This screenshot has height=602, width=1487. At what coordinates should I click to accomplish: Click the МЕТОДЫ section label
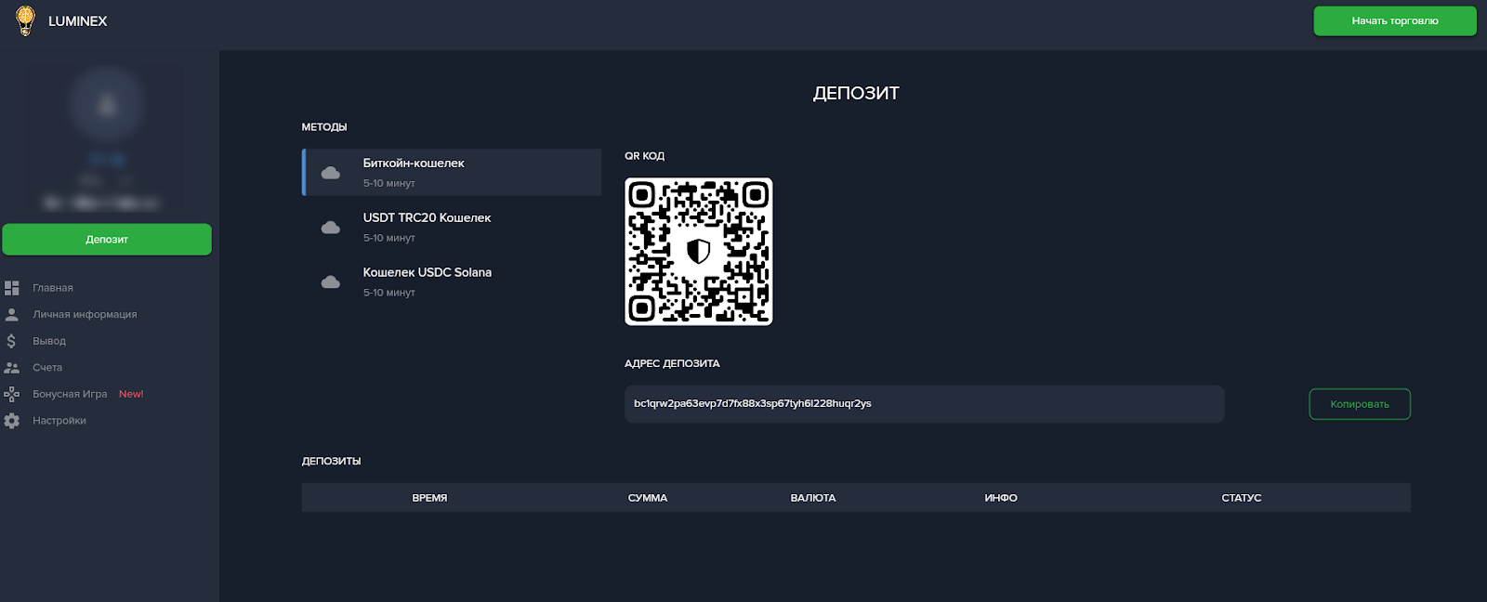[324, 127]
